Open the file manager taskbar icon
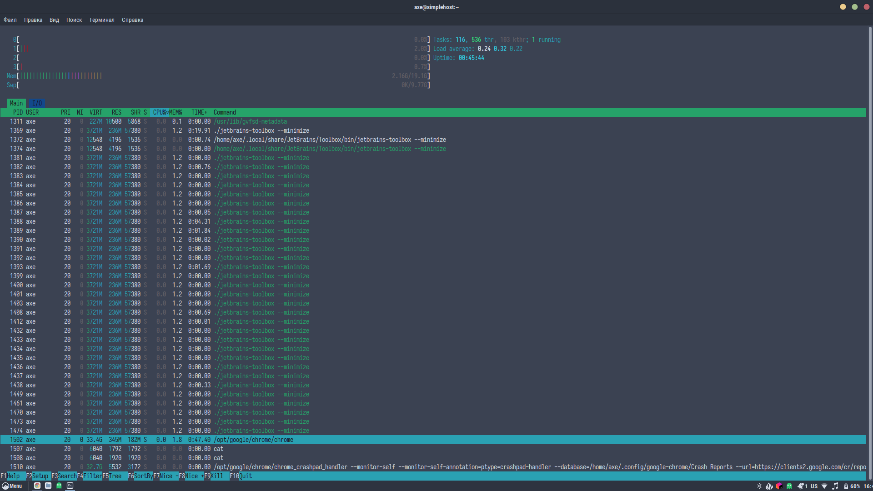Screen dimensions: 873x491 pos(48,486)
